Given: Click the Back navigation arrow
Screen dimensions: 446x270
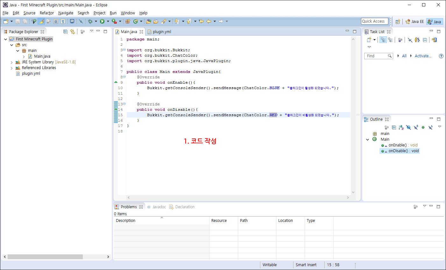Looking at the screenshot, I should [x=209, y=21].
